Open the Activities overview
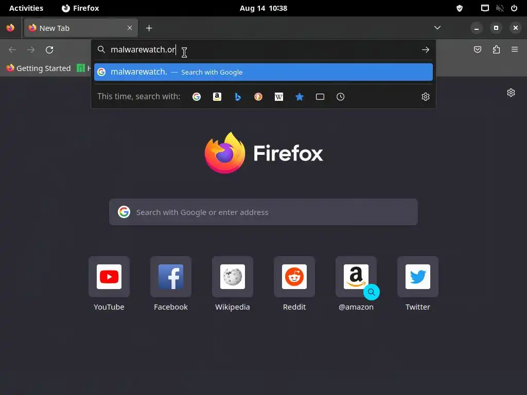 click(26, 8)
